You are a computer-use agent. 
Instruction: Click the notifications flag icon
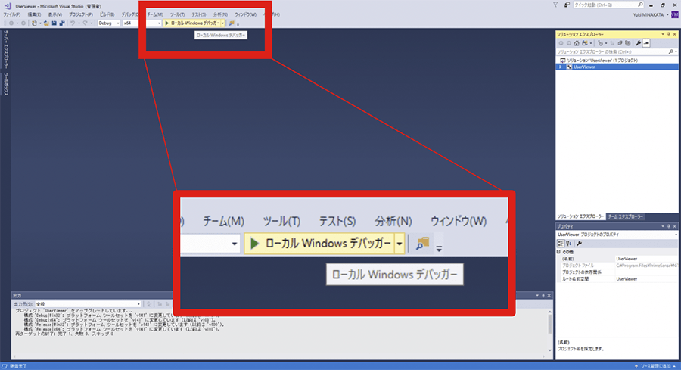coord(555,5)
